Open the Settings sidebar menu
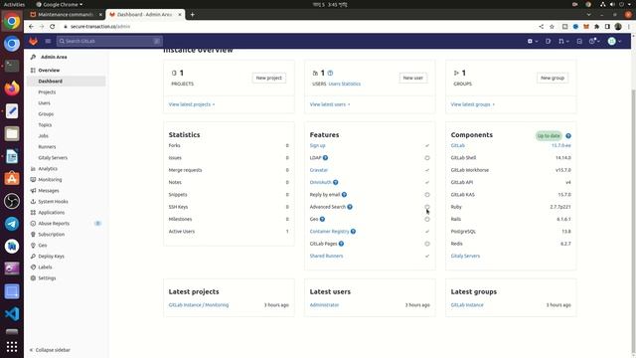 pos(47,278)
